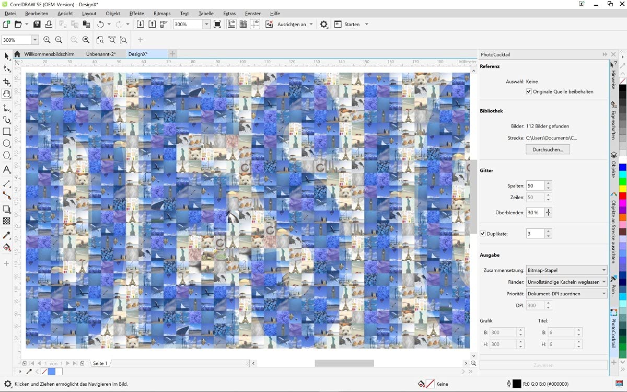The width and height of the screenshot is (627, 392).
Task: Toggle the guidelines display icon
Action: pos(255,24)
